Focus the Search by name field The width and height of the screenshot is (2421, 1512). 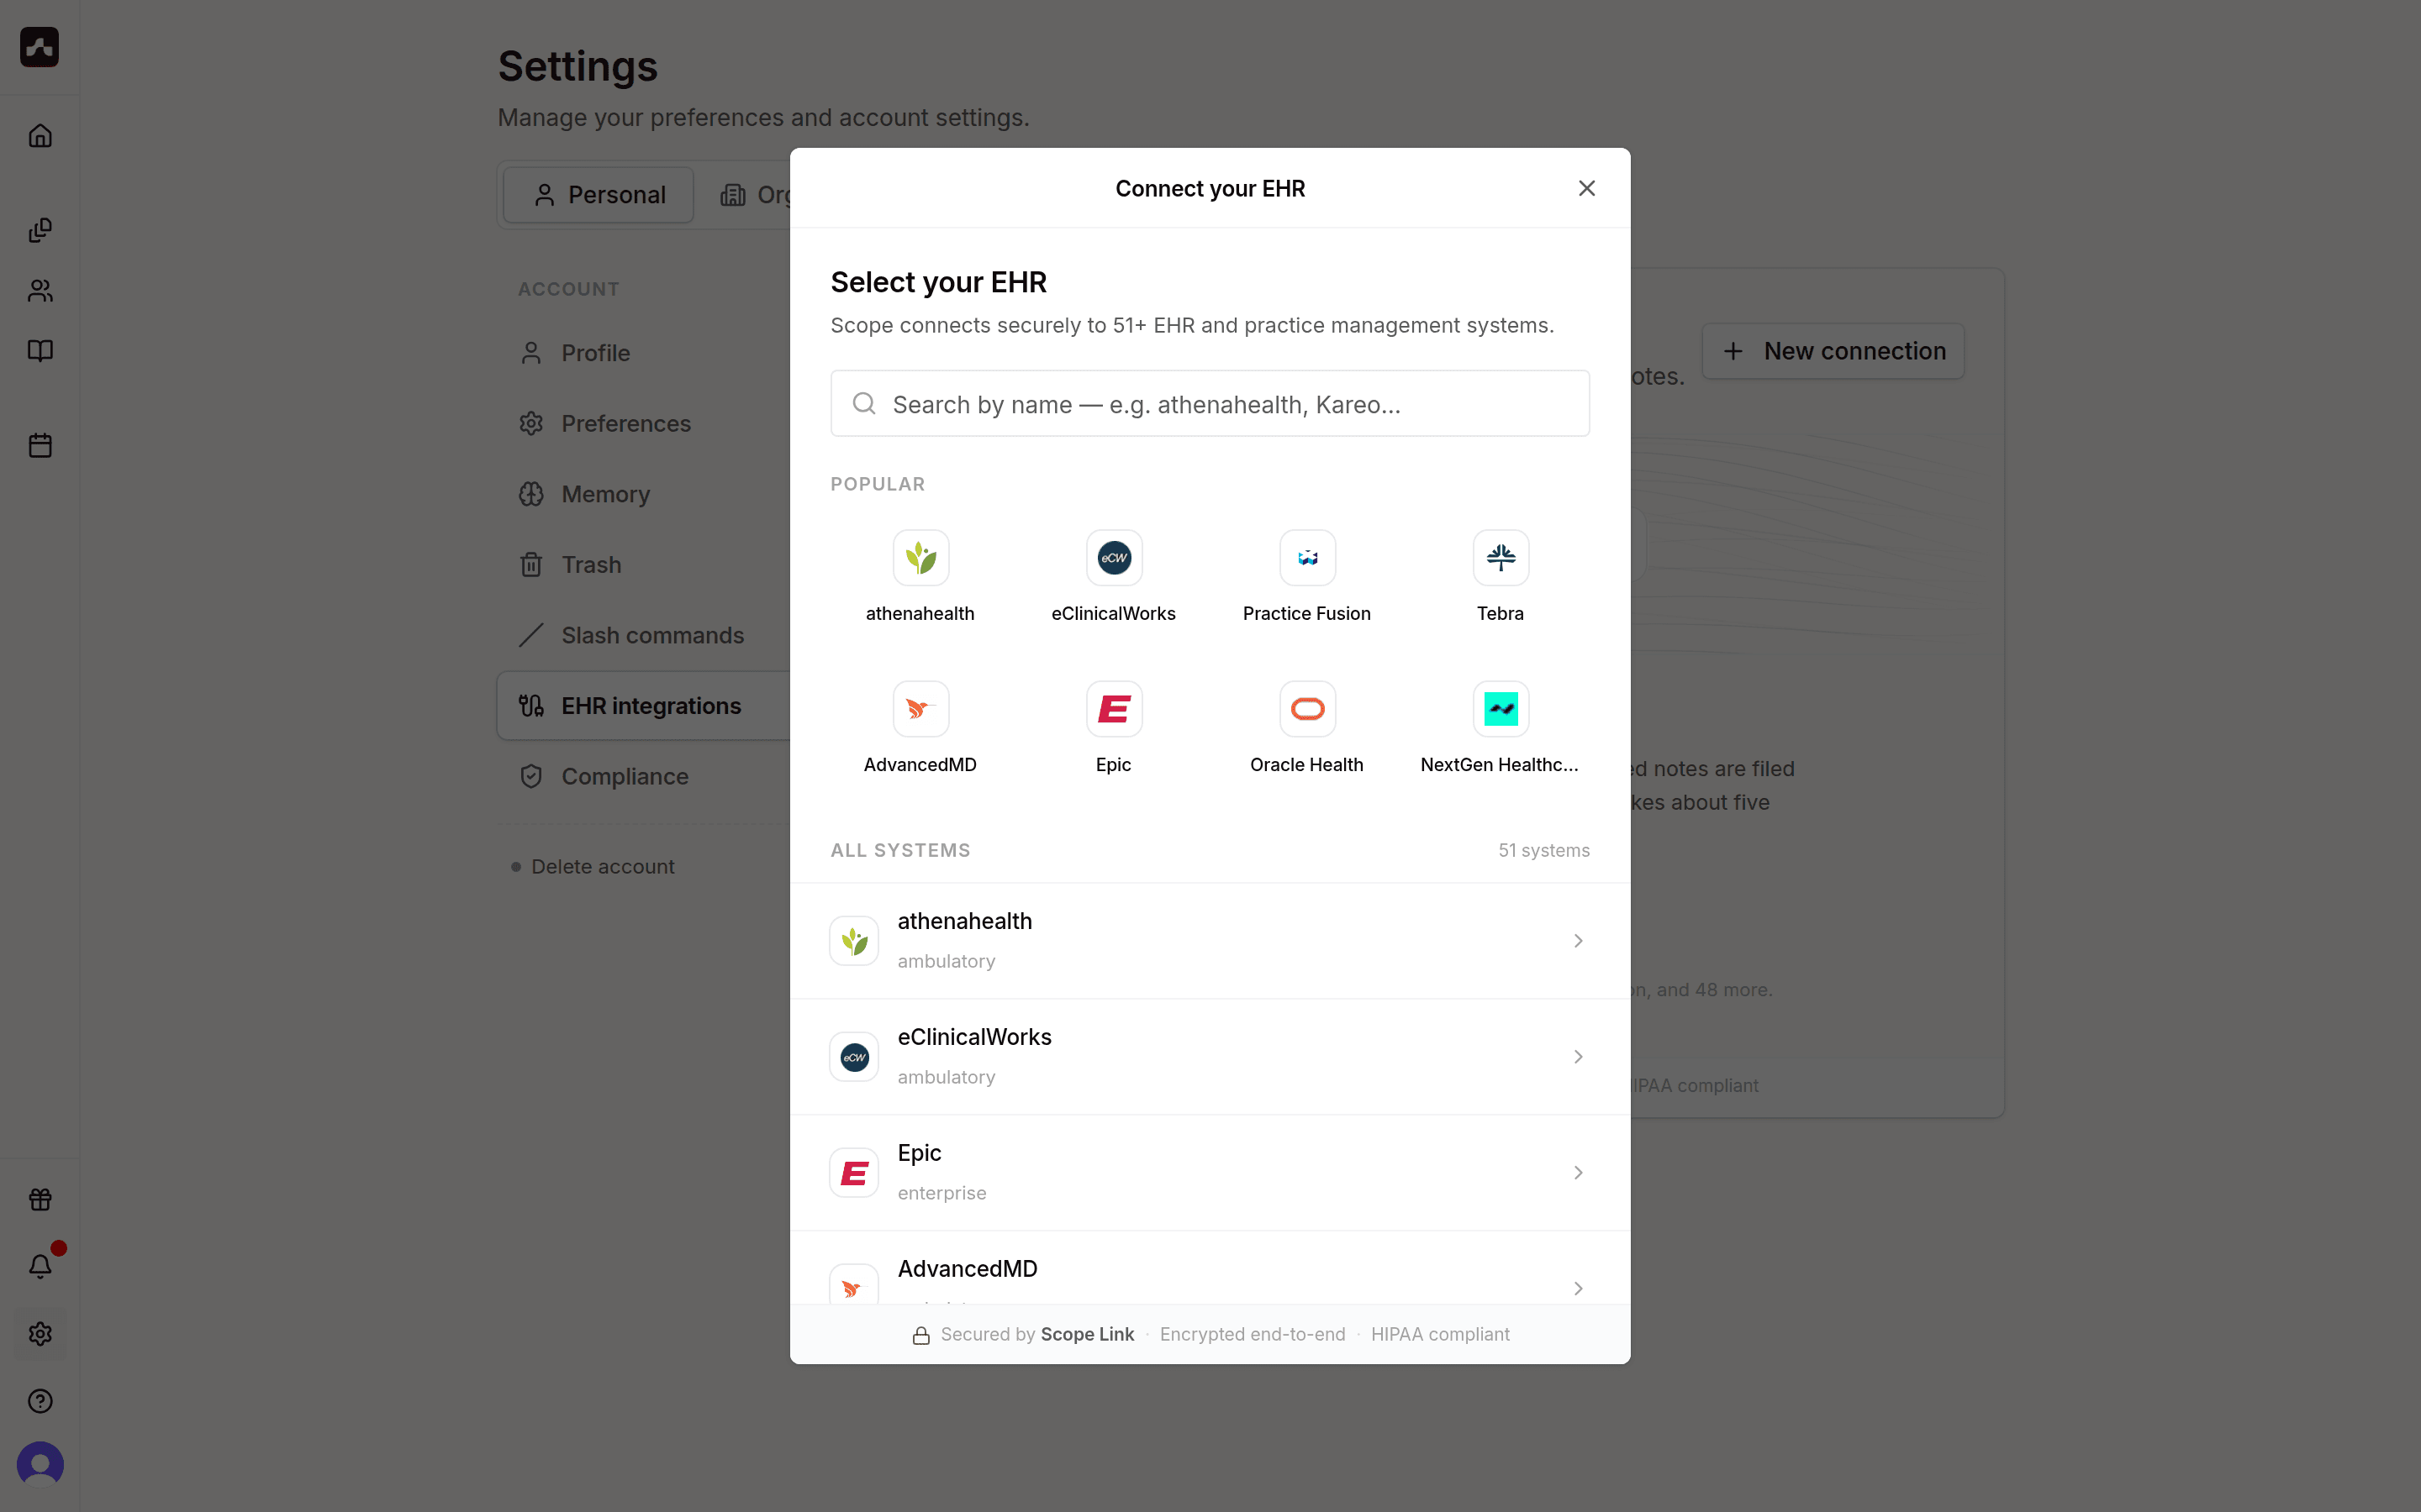1210,403
